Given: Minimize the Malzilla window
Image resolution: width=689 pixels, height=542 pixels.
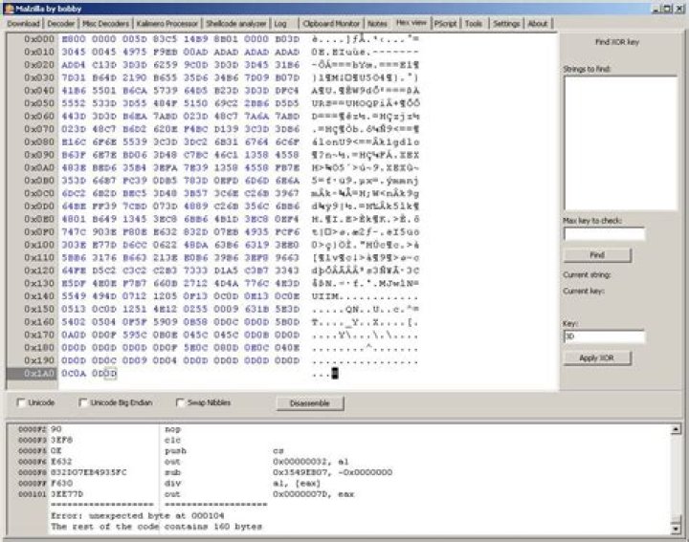Looking at the screenshot, I should point(656,9).
